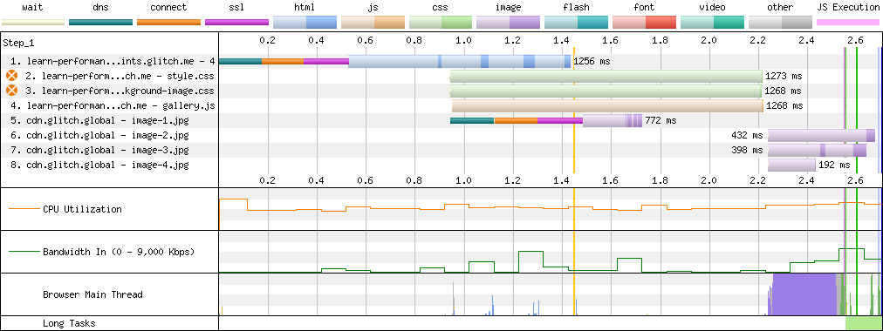Select request 4 gallery.js row label

(113, 105)
